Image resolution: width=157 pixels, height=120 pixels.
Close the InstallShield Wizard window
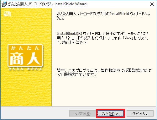152,4
